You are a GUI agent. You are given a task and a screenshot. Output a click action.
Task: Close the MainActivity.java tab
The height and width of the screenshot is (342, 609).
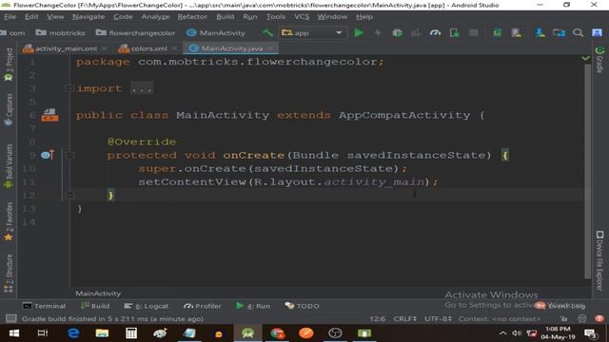tap(270, 48)
